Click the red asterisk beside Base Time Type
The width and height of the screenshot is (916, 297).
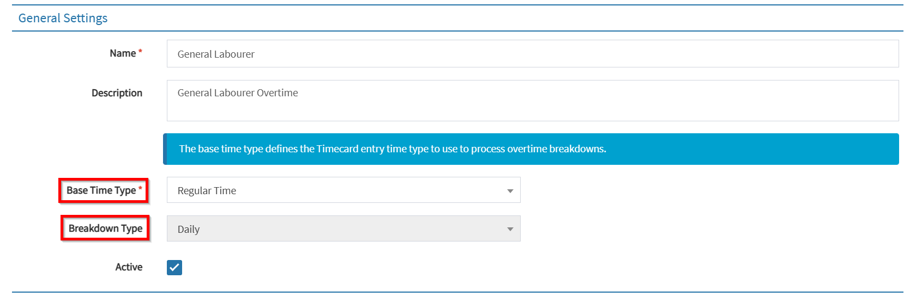tap(140, 188)
